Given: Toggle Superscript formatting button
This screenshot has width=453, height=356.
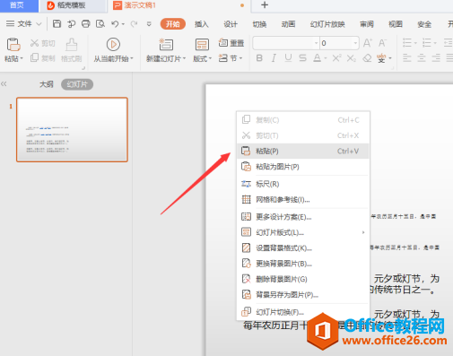Looking at the screenshot, I should [x=336, y=57].
